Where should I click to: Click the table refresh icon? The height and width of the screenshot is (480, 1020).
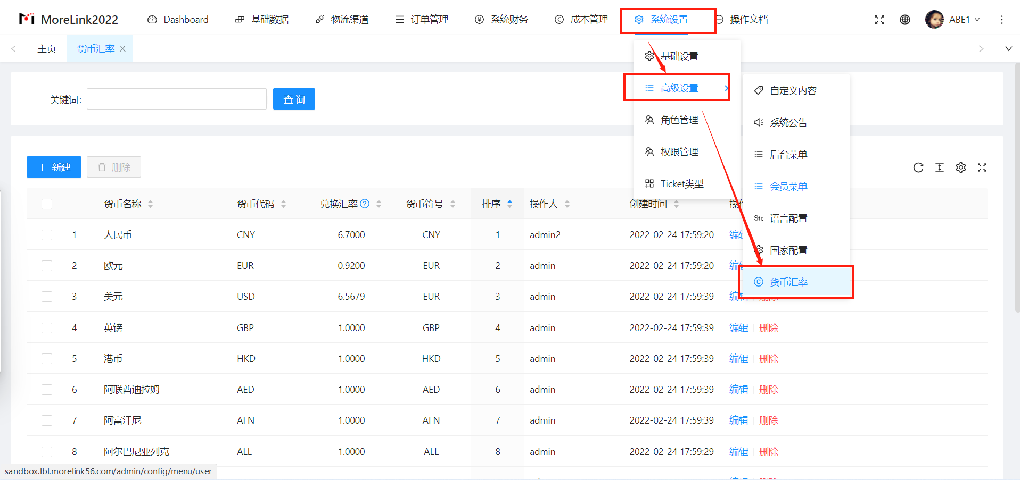pos(918,167)
